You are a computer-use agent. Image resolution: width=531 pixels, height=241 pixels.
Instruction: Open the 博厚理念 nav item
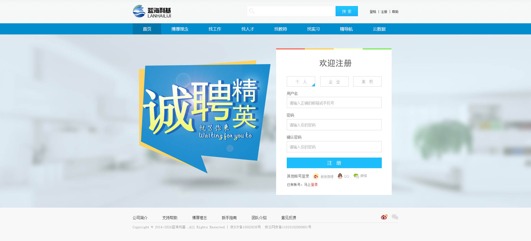pos(180,29)
